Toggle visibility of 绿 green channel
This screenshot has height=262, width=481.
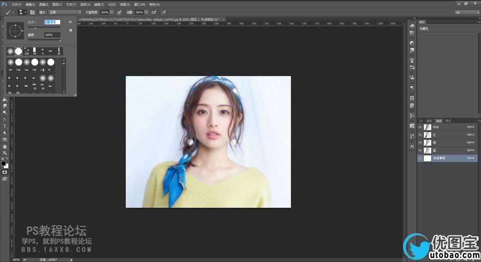click(x=420, y=143)
